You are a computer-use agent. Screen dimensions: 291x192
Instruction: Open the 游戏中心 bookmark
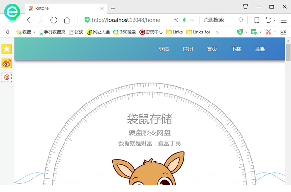[151, 32]
